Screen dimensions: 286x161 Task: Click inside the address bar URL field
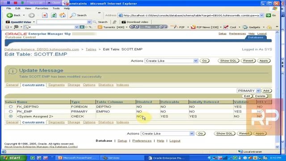[x=191, y=15]
